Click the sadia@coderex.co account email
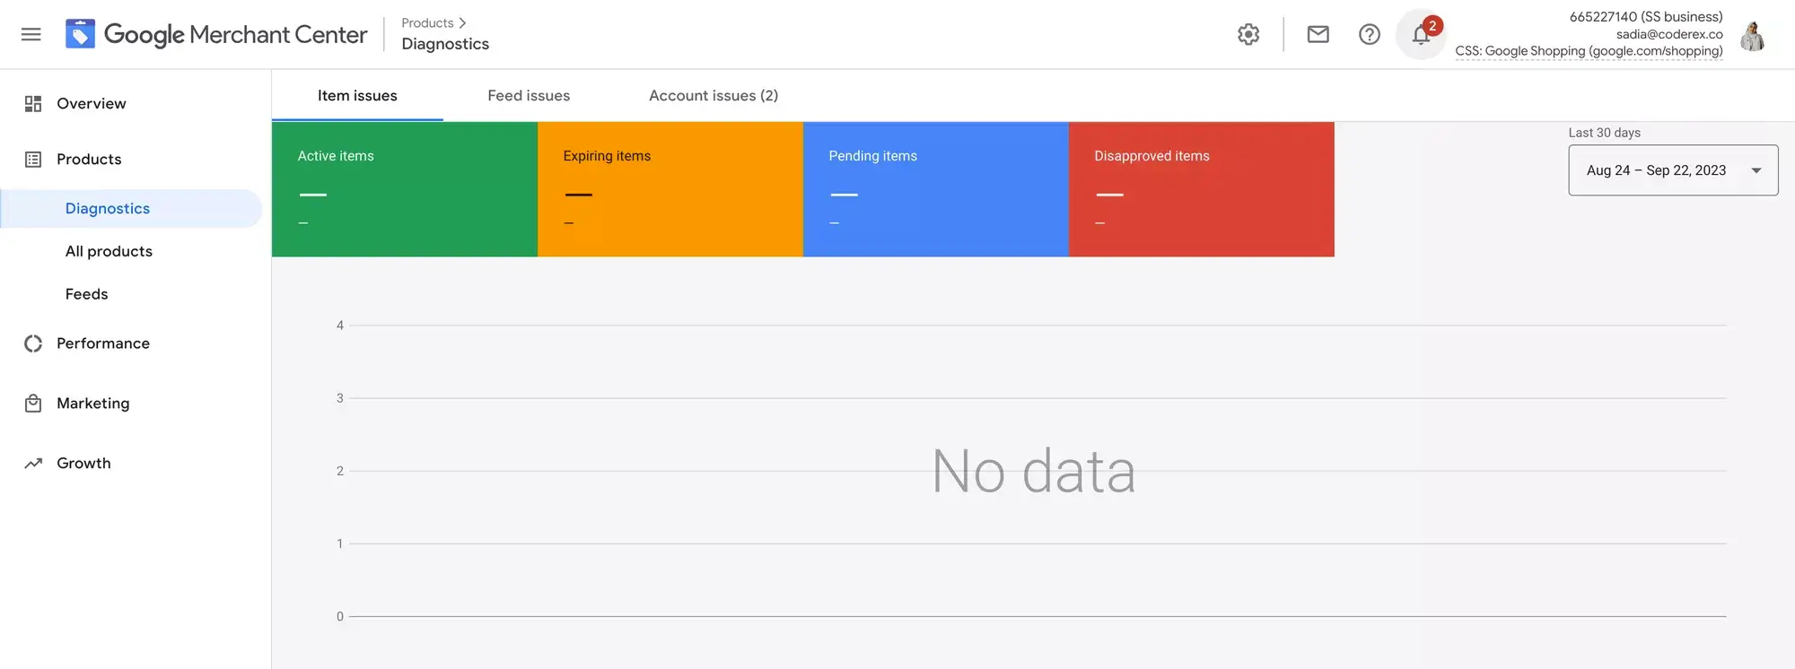This screenshot has width=1795, height=669. point(1669,34)
